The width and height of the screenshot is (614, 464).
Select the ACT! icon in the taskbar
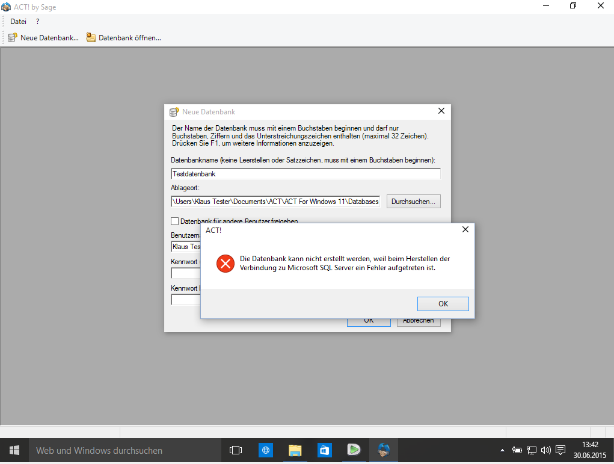coord(383,450)
